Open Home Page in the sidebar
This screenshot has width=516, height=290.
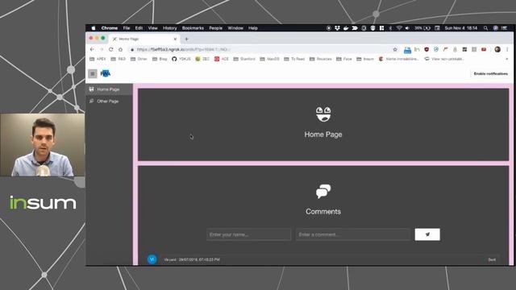point(110,89)
